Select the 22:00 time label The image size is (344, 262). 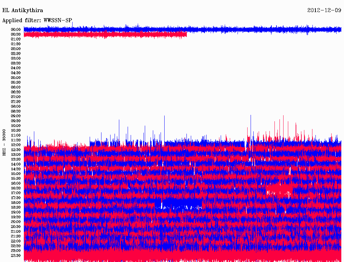click(x=16, y=241)
